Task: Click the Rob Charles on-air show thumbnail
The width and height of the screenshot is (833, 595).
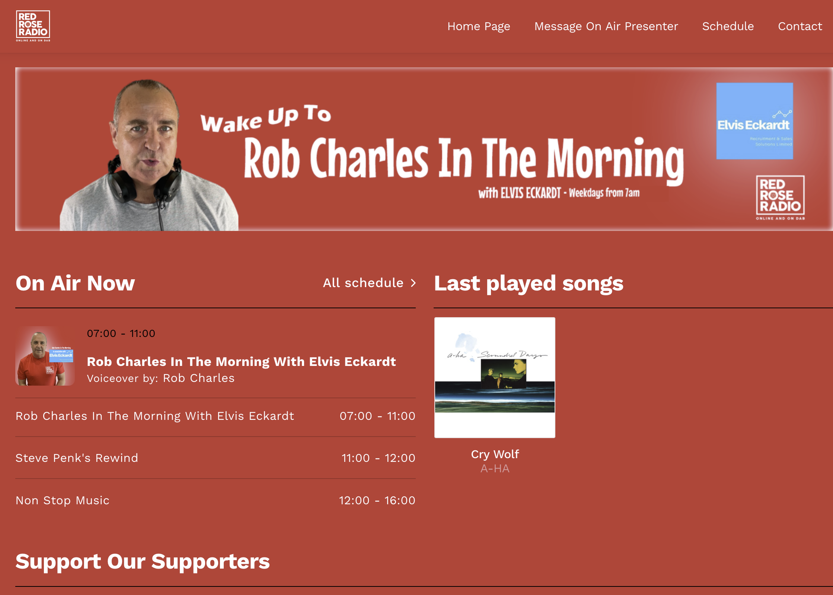Action: 45,356
